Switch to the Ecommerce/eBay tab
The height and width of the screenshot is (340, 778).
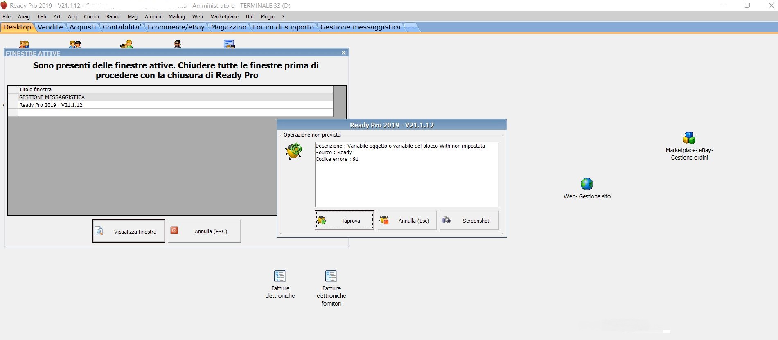coord(176,27)
